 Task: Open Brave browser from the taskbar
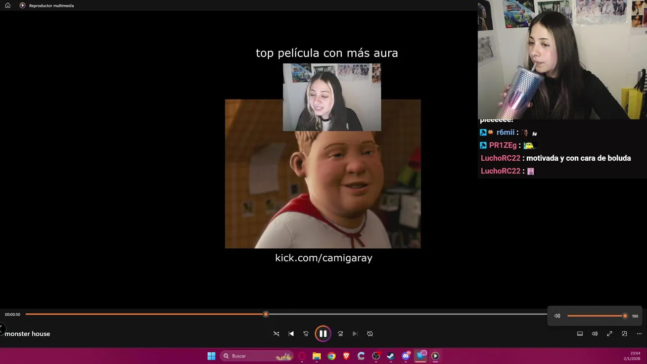(x=346, y=356)
